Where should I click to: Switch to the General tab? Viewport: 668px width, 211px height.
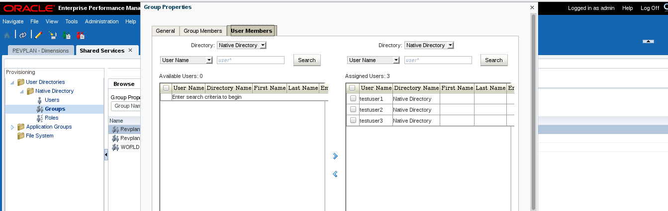coord(166,31)
